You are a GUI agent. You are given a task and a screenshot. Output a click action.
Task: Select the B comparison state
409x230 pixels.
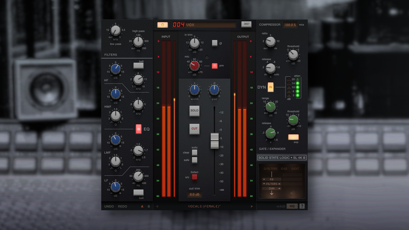tap(149, 206)
